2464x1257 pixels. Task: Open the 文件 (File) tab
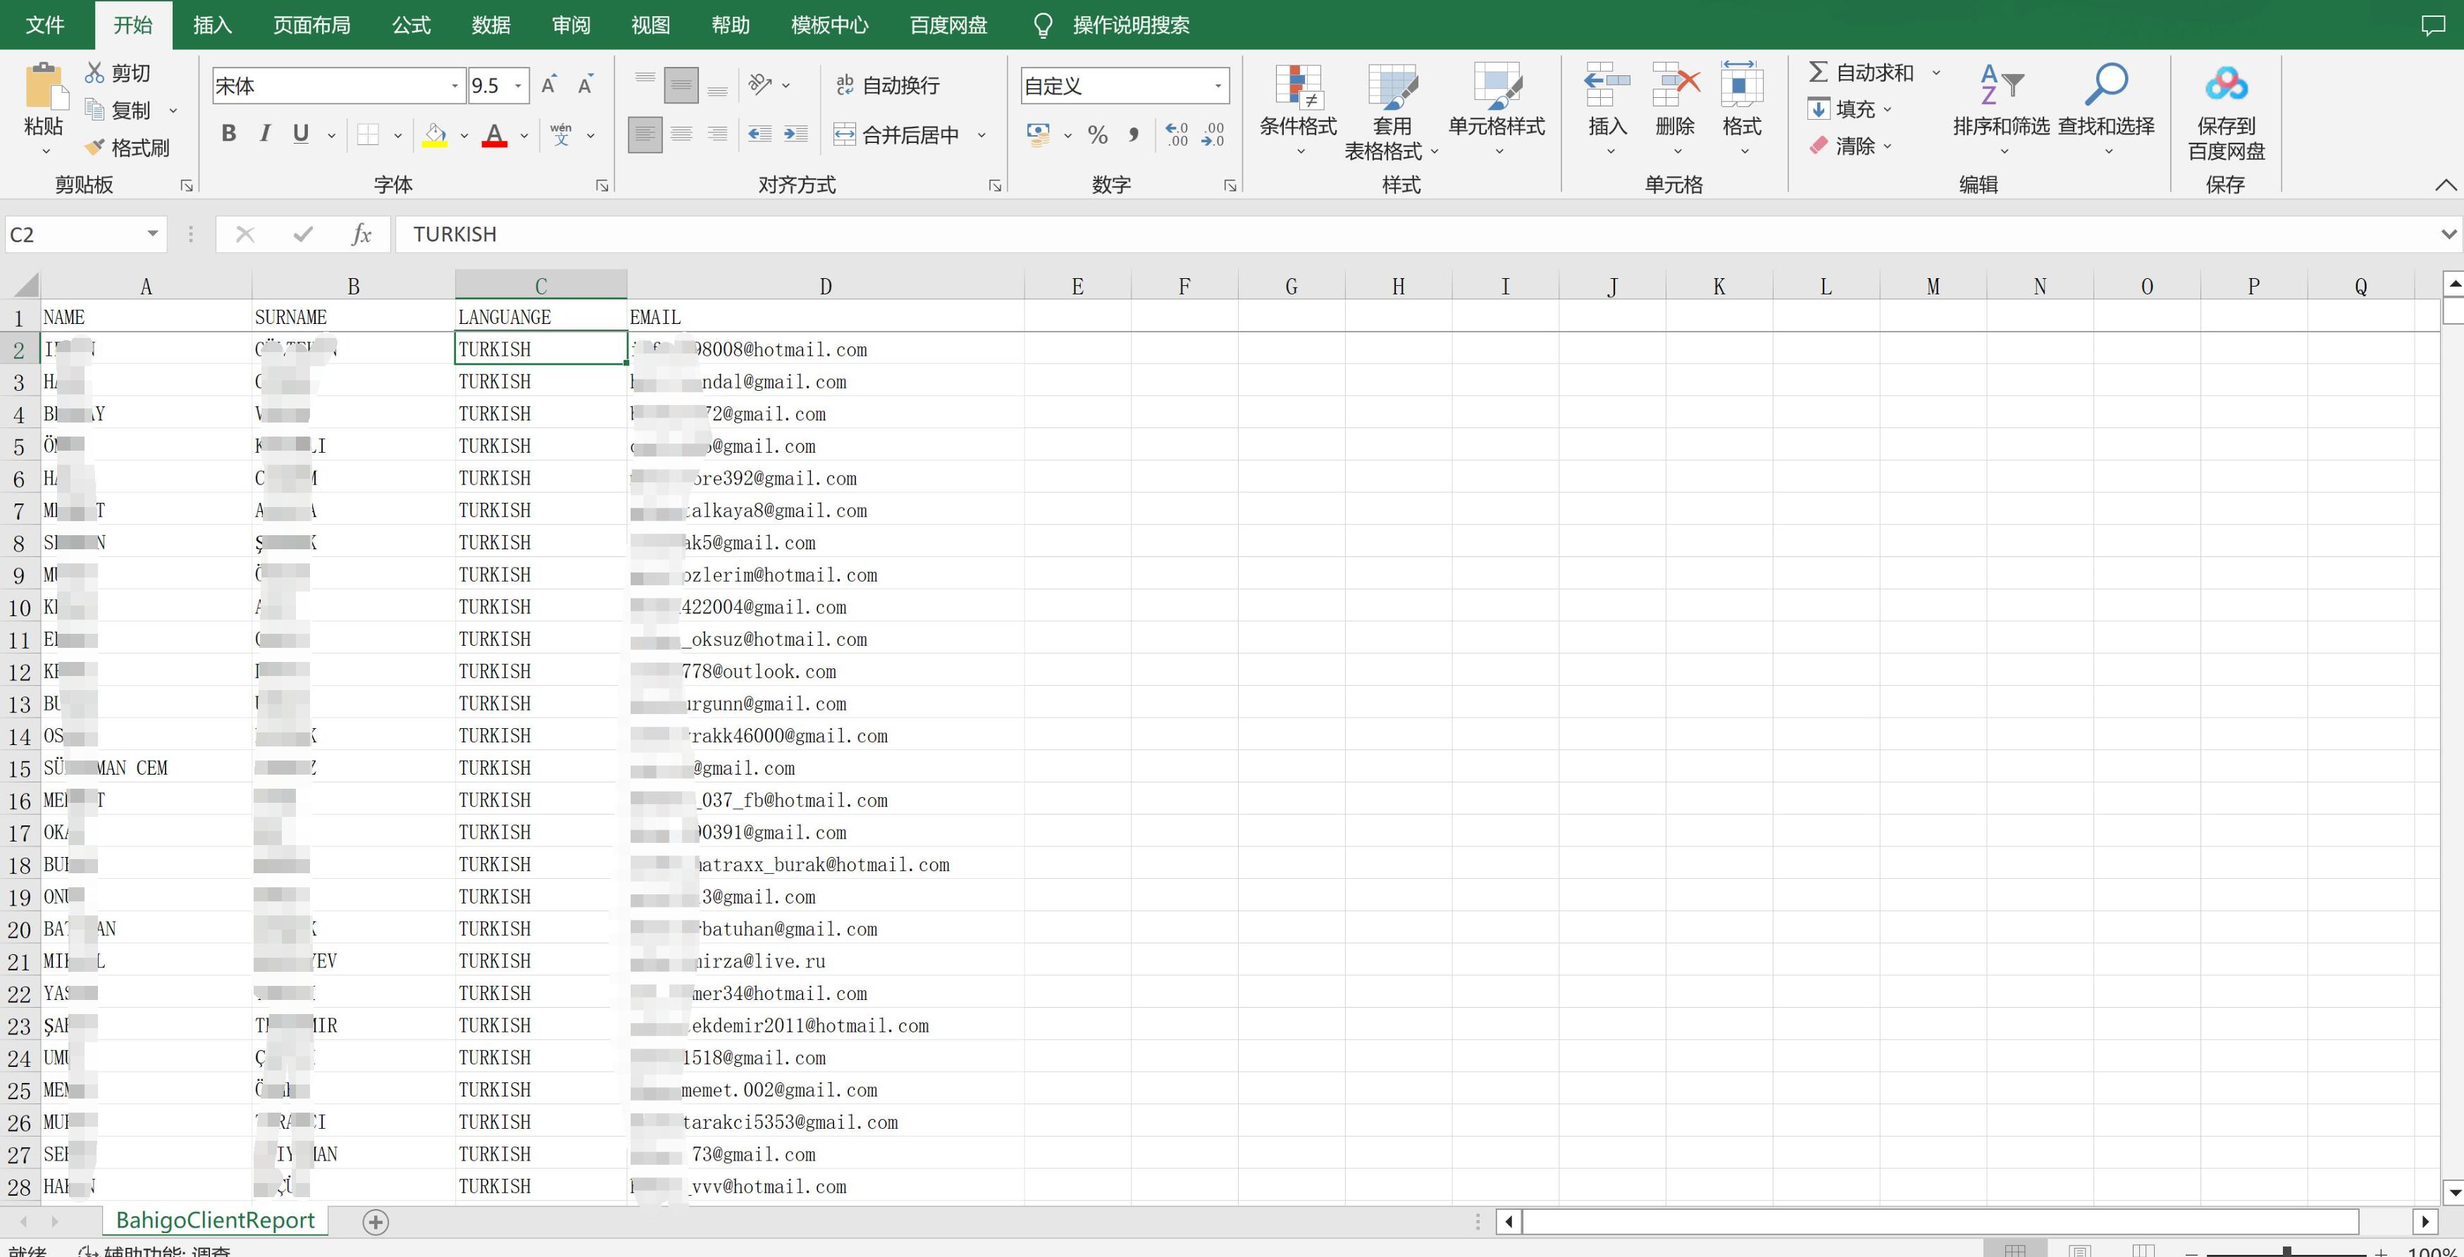tap(44, 25)
